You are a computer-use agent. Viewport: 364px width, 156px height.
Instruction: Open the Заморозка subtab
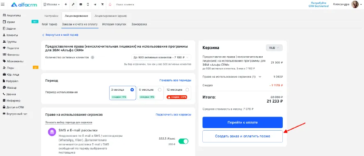(x=139, y=24)
